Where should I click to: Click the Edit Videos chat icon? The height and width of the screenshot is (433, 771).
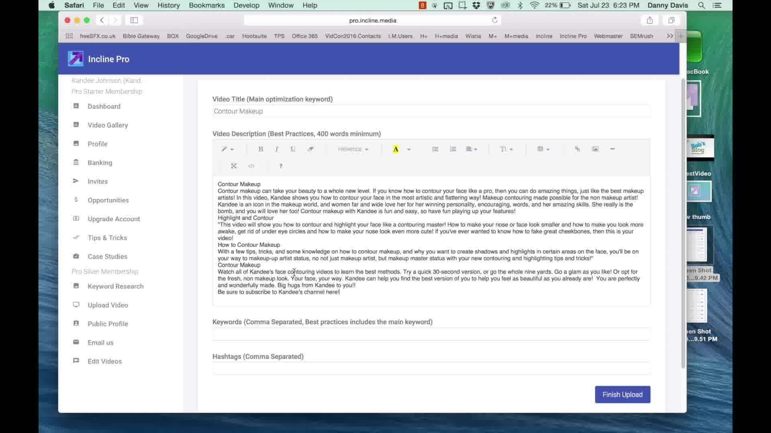[x=76, y=361]
